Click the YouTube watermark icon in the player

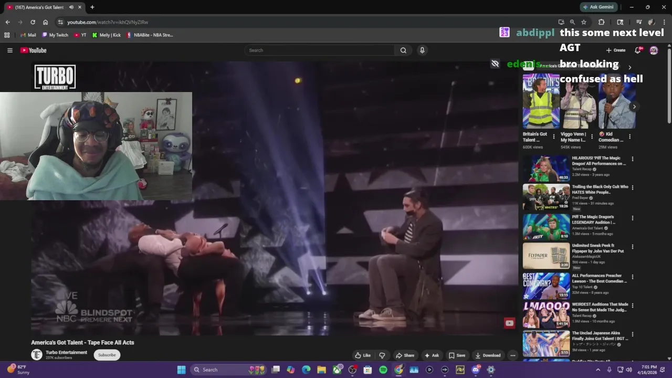[x=509, y=323]
